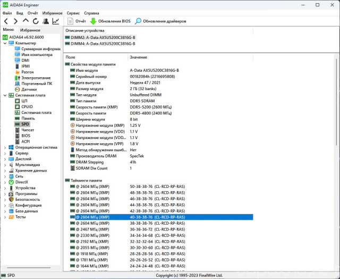Expand the Хранение данных tree node
The height and width of the screenshot is (279, 340).
click(5, 170)
